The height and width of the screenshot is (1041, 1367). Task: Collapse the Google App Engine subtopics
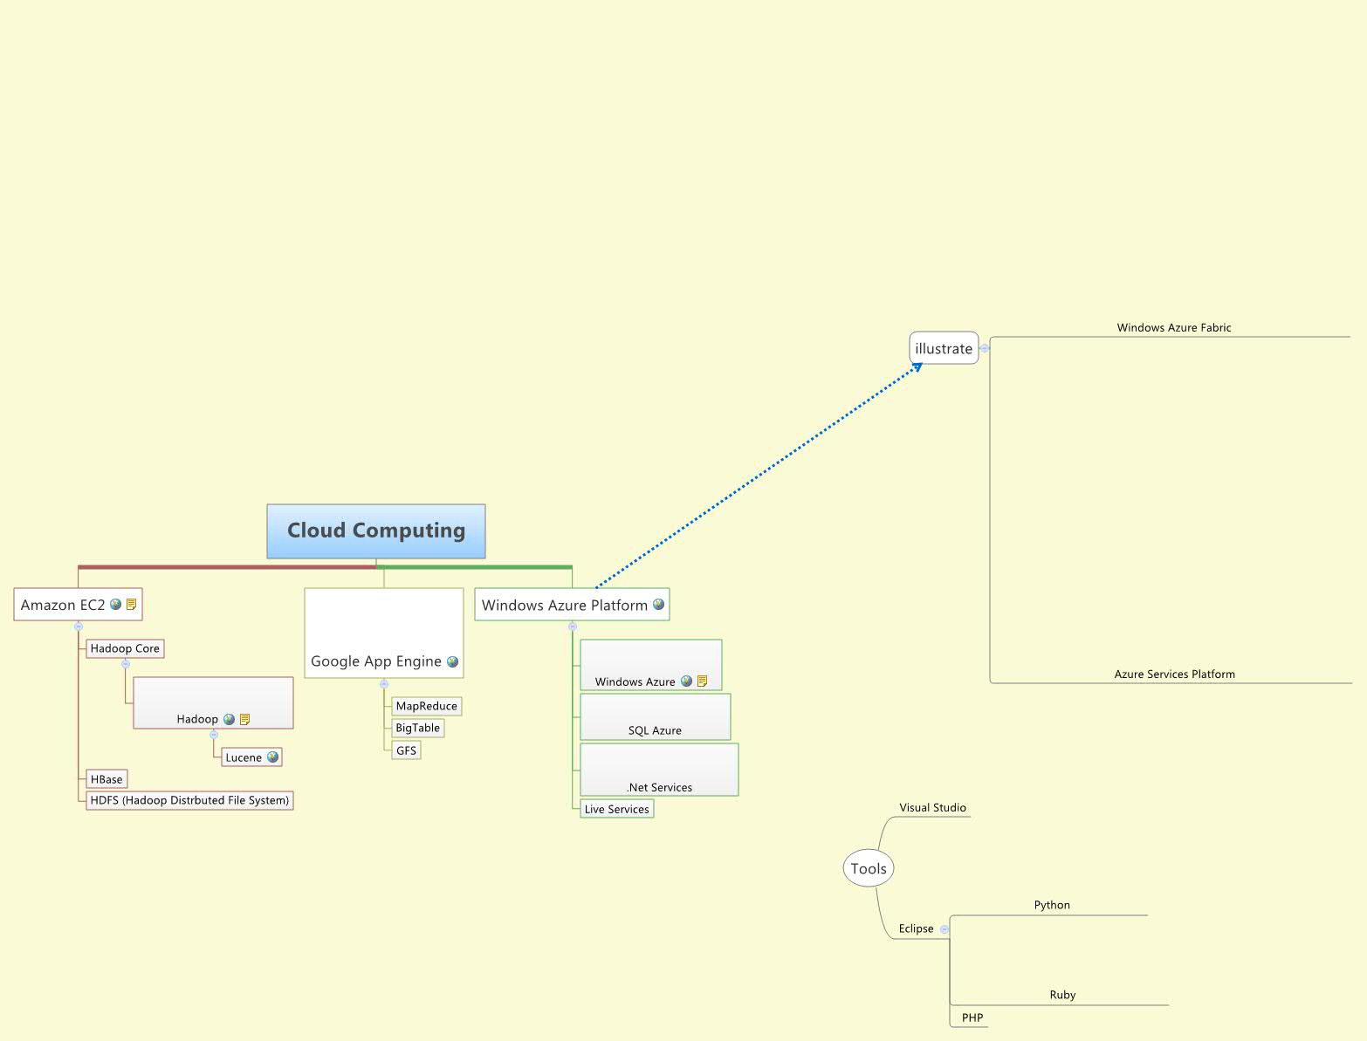[x=384, y=683]
